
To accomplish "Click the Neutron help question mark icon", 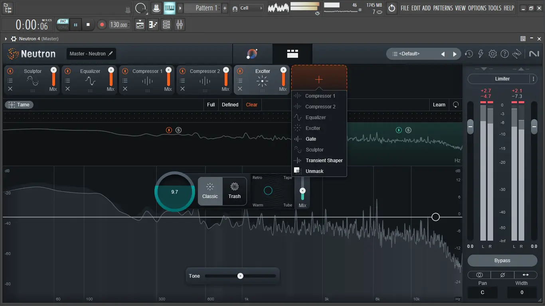I will pyautogui.click(x=505, y=54).
